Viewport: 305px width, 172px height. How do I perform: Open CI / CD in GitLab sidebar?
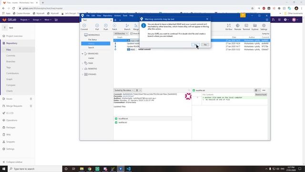pos(10,113)
